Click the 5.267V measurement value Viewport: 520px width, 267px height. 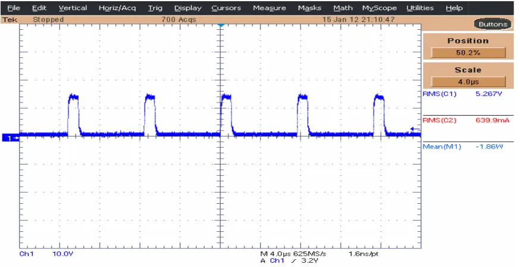488,94
